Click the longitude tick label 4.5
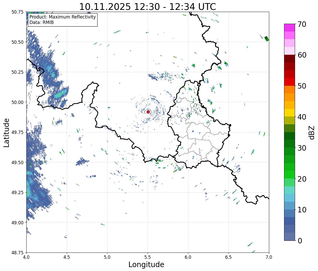The image size is (318, 271). coord(67,257)
